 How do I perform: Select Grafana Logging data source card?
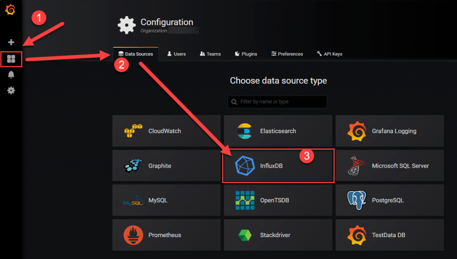390,131
